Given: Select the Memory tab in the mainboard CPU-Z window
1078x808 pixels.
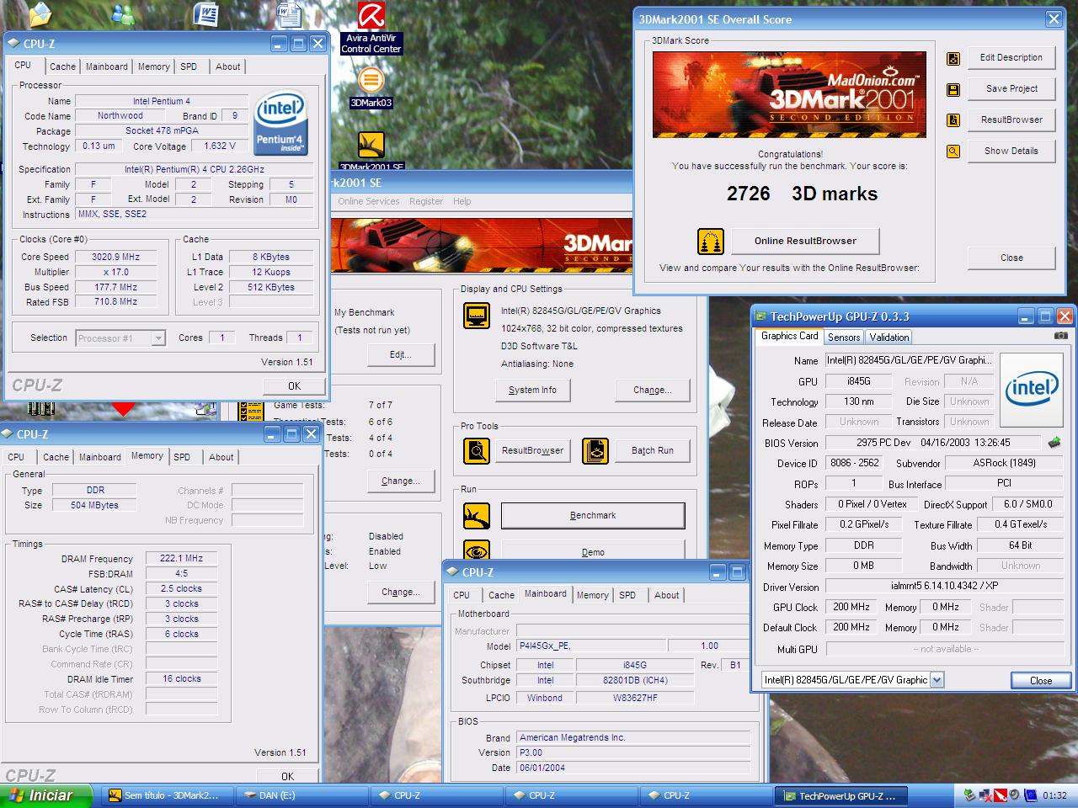Looking at the screenshot, I should point(592,595).
